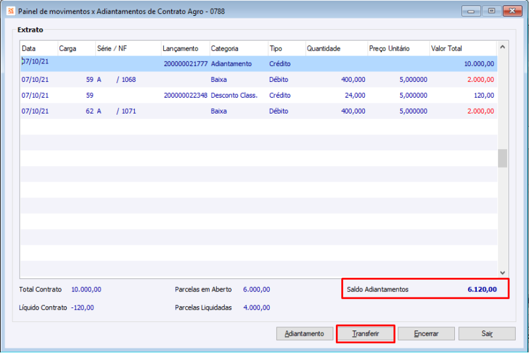Maximize the window
The height and width of the screenshot is (353, 529).
491,11
